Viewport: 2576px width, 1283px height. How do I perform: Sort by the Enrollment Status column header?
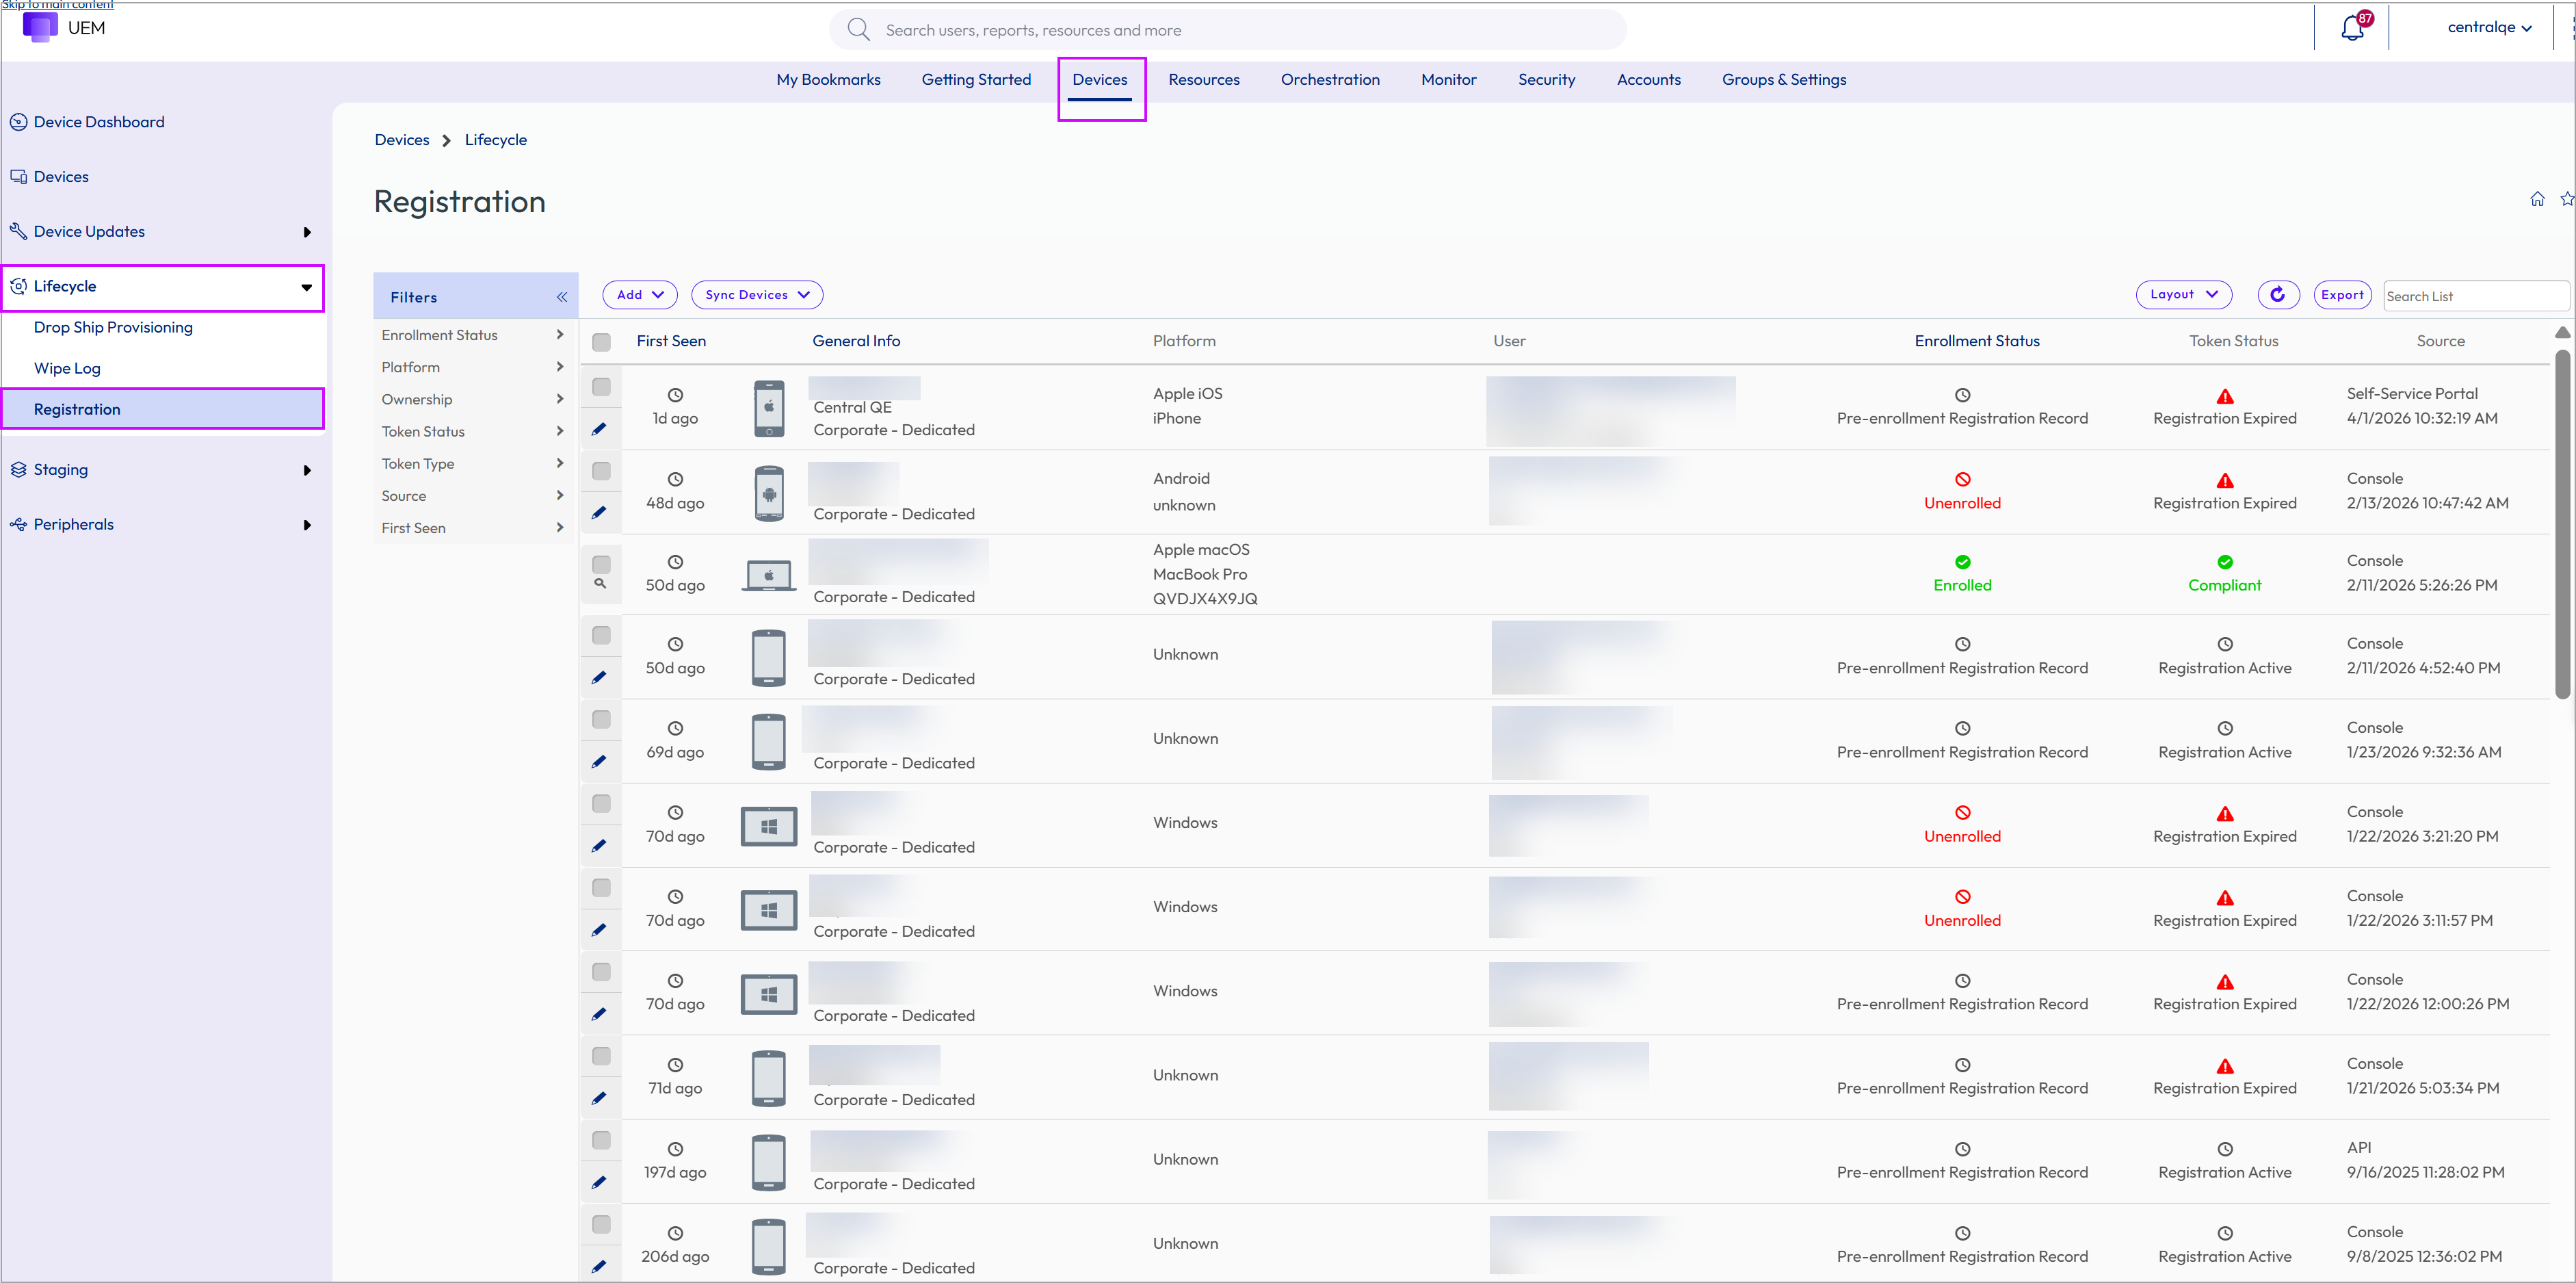pyautogui.click(x=1976, y=341)
